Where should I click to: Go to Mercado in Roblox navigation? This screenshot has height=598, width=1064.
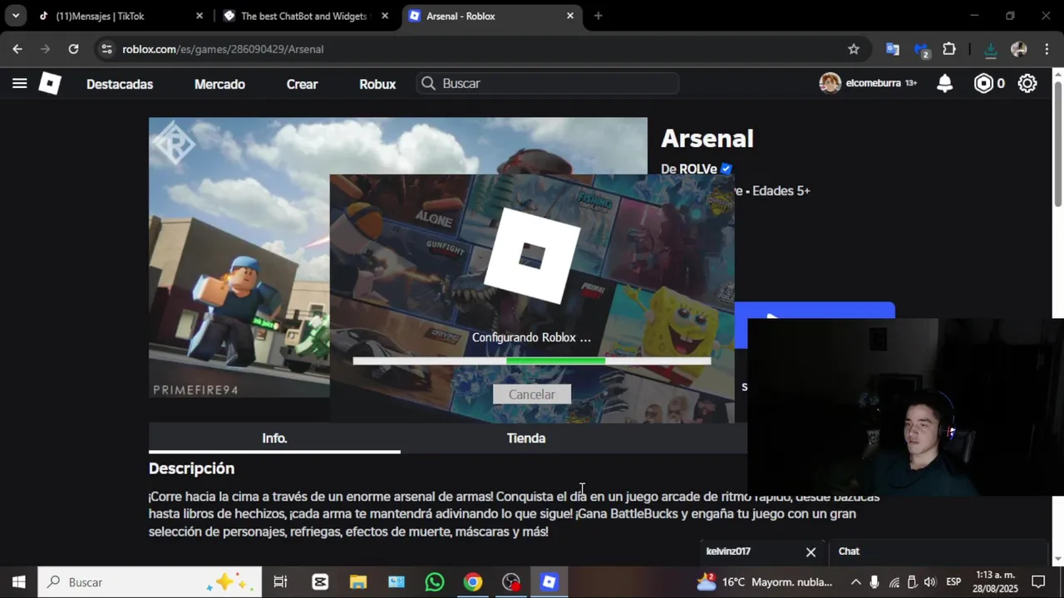coord(219,84)
